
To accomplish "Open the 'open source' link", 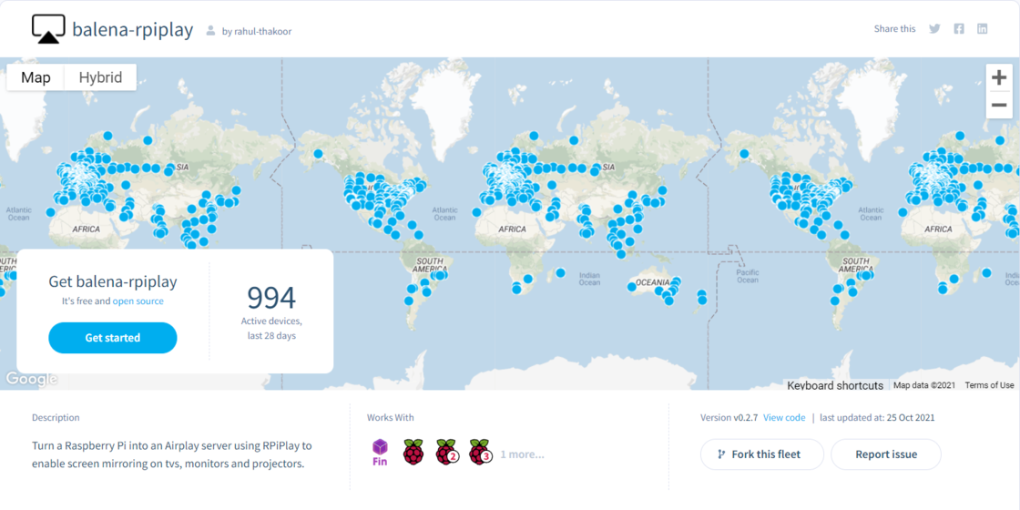I will click(138, 301).
